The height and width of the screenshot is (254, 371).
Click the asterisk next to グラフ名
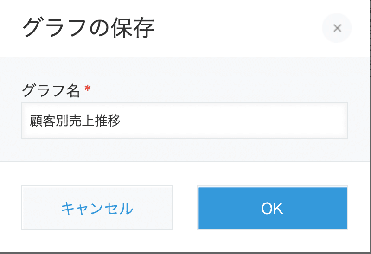[x=88, y=89]
